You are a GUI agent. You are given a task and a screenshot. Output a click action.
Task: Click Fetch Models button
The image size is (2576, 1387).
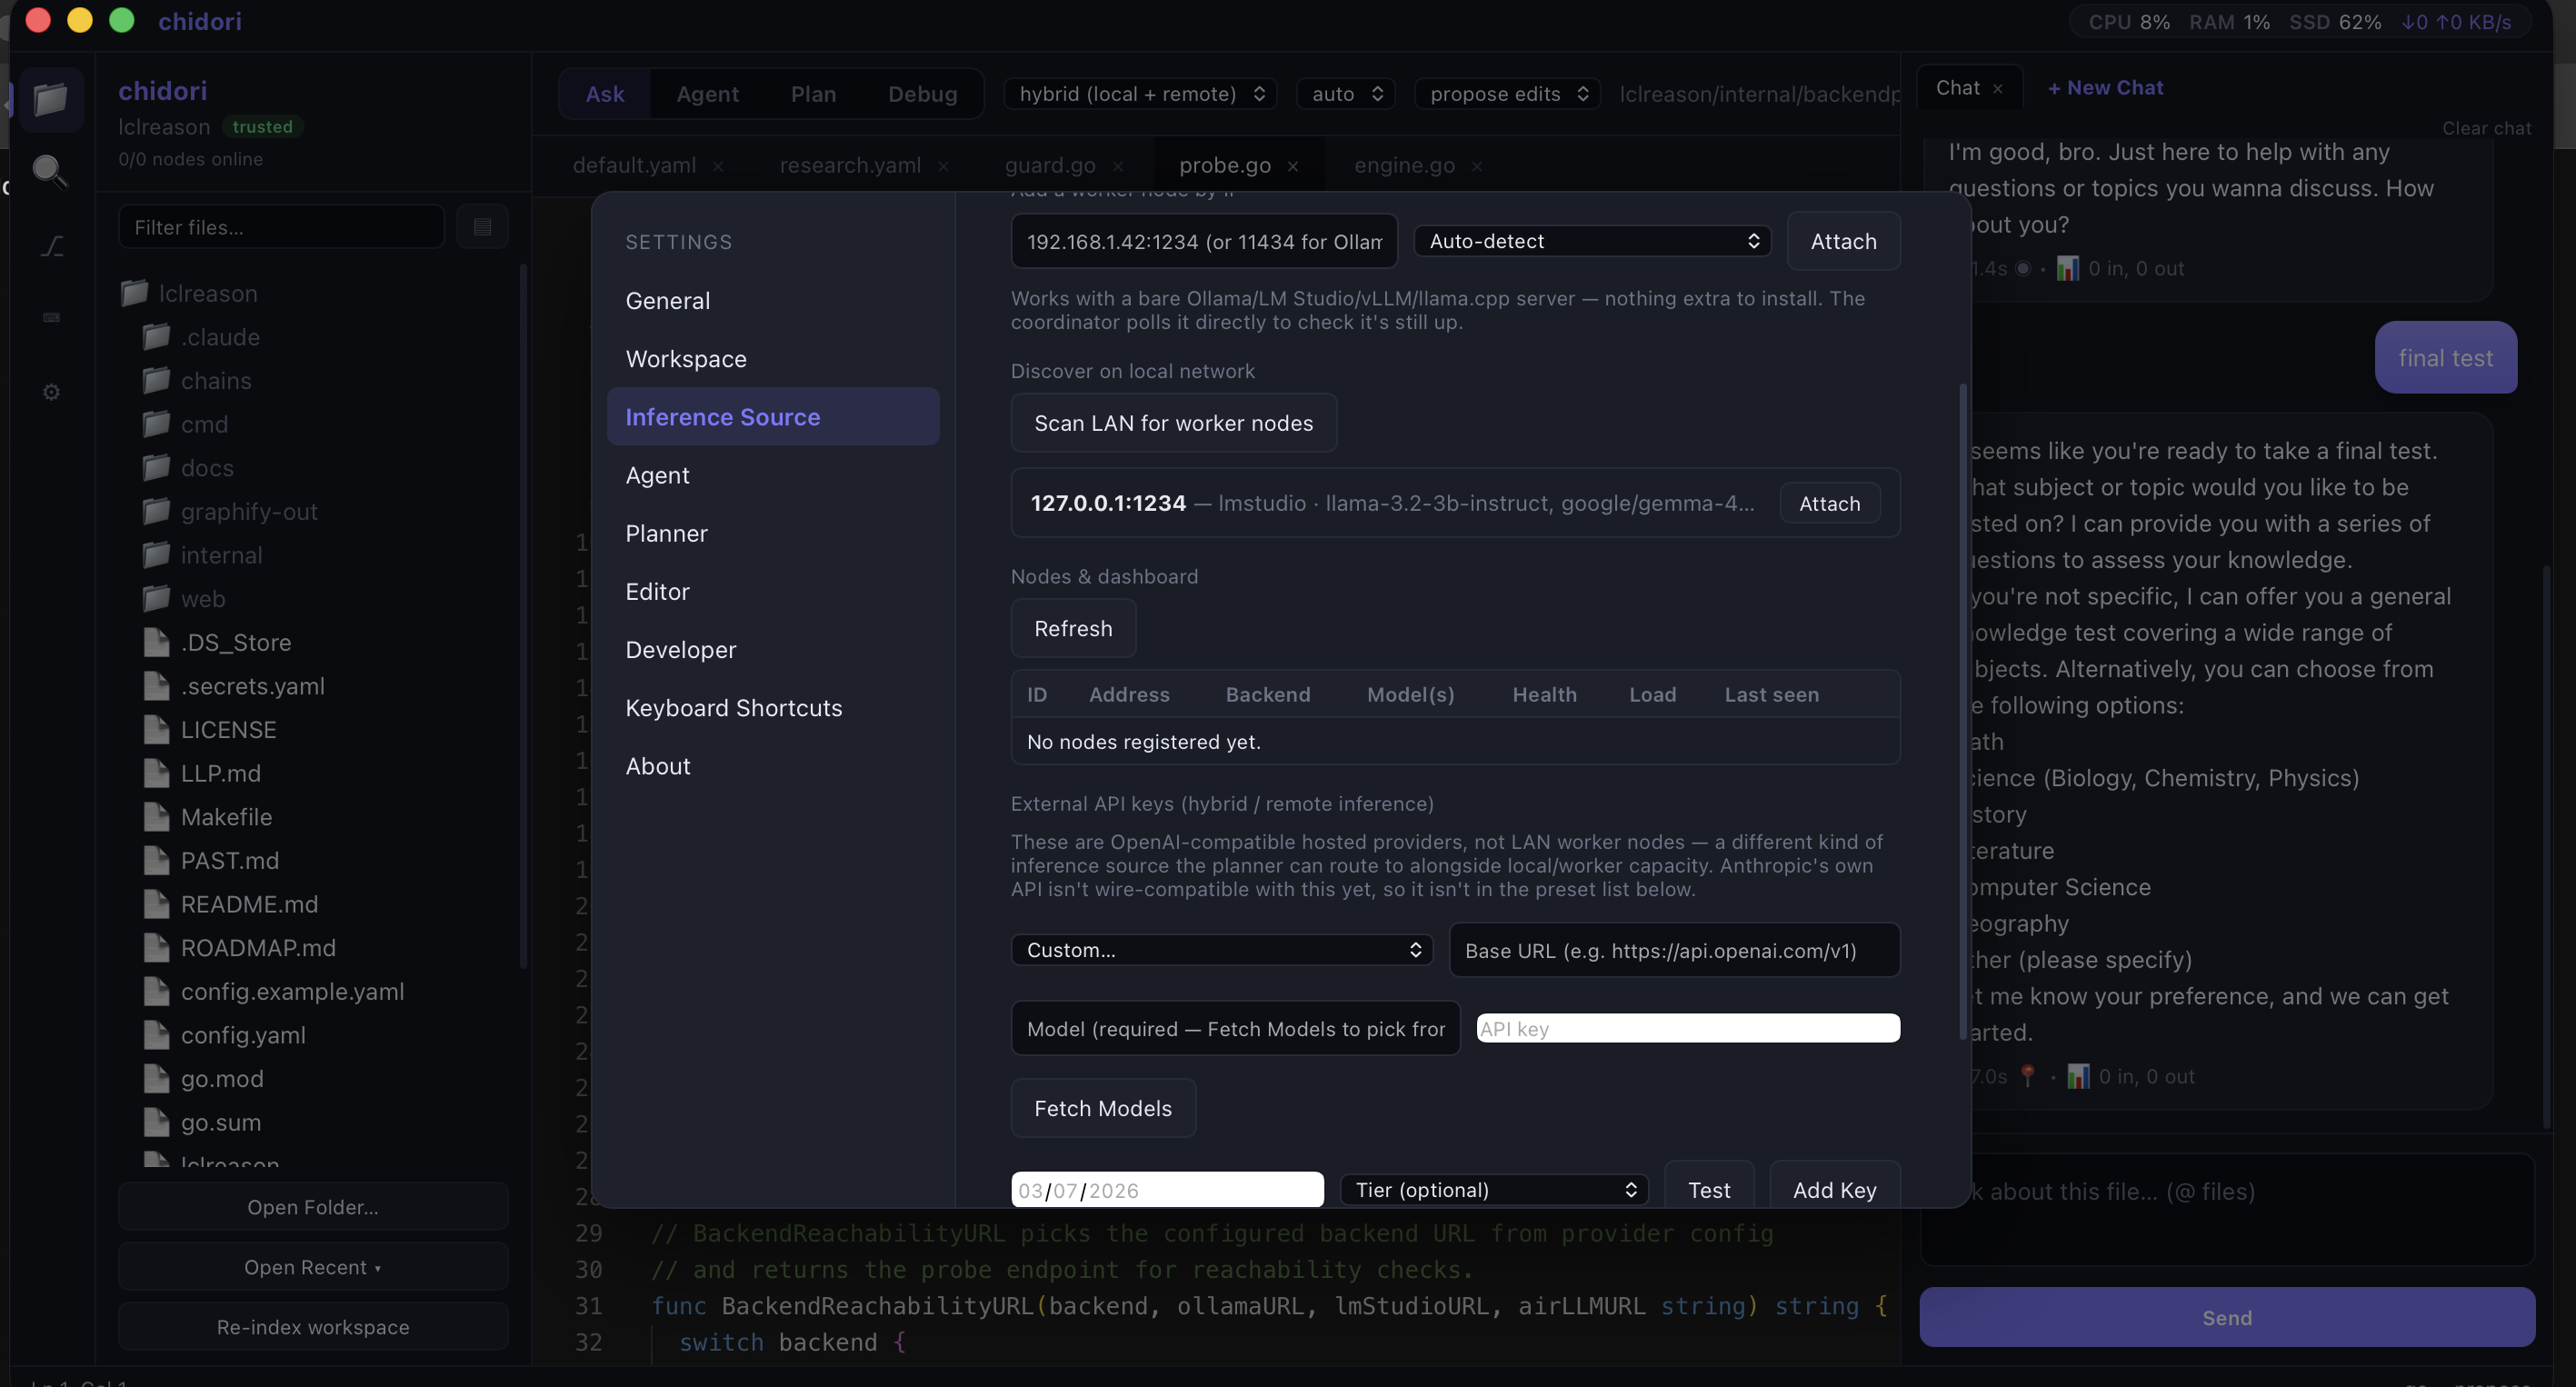1103,1108
